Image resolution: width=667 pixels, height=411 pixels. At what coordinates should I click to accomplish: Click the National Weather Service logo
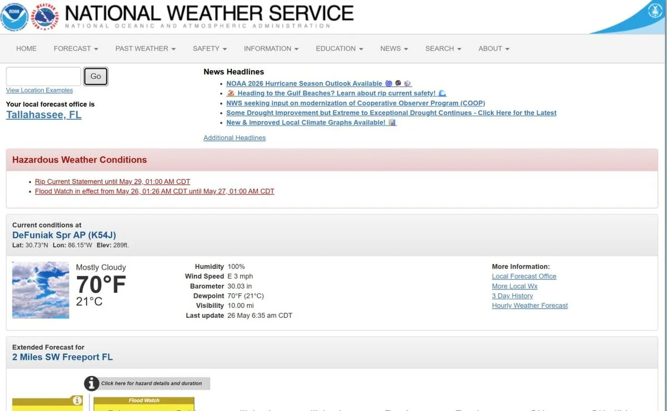pyautogui.click(x=46, y=16)
